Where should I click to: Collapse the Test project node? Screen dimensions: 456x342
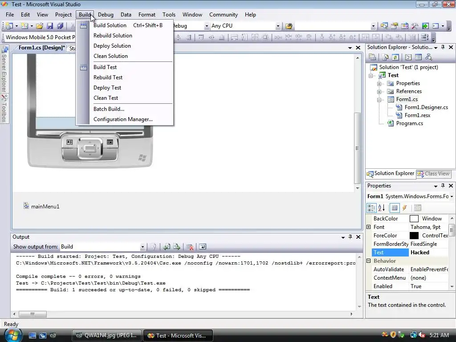pyautogui.click(x=371, y=76)
